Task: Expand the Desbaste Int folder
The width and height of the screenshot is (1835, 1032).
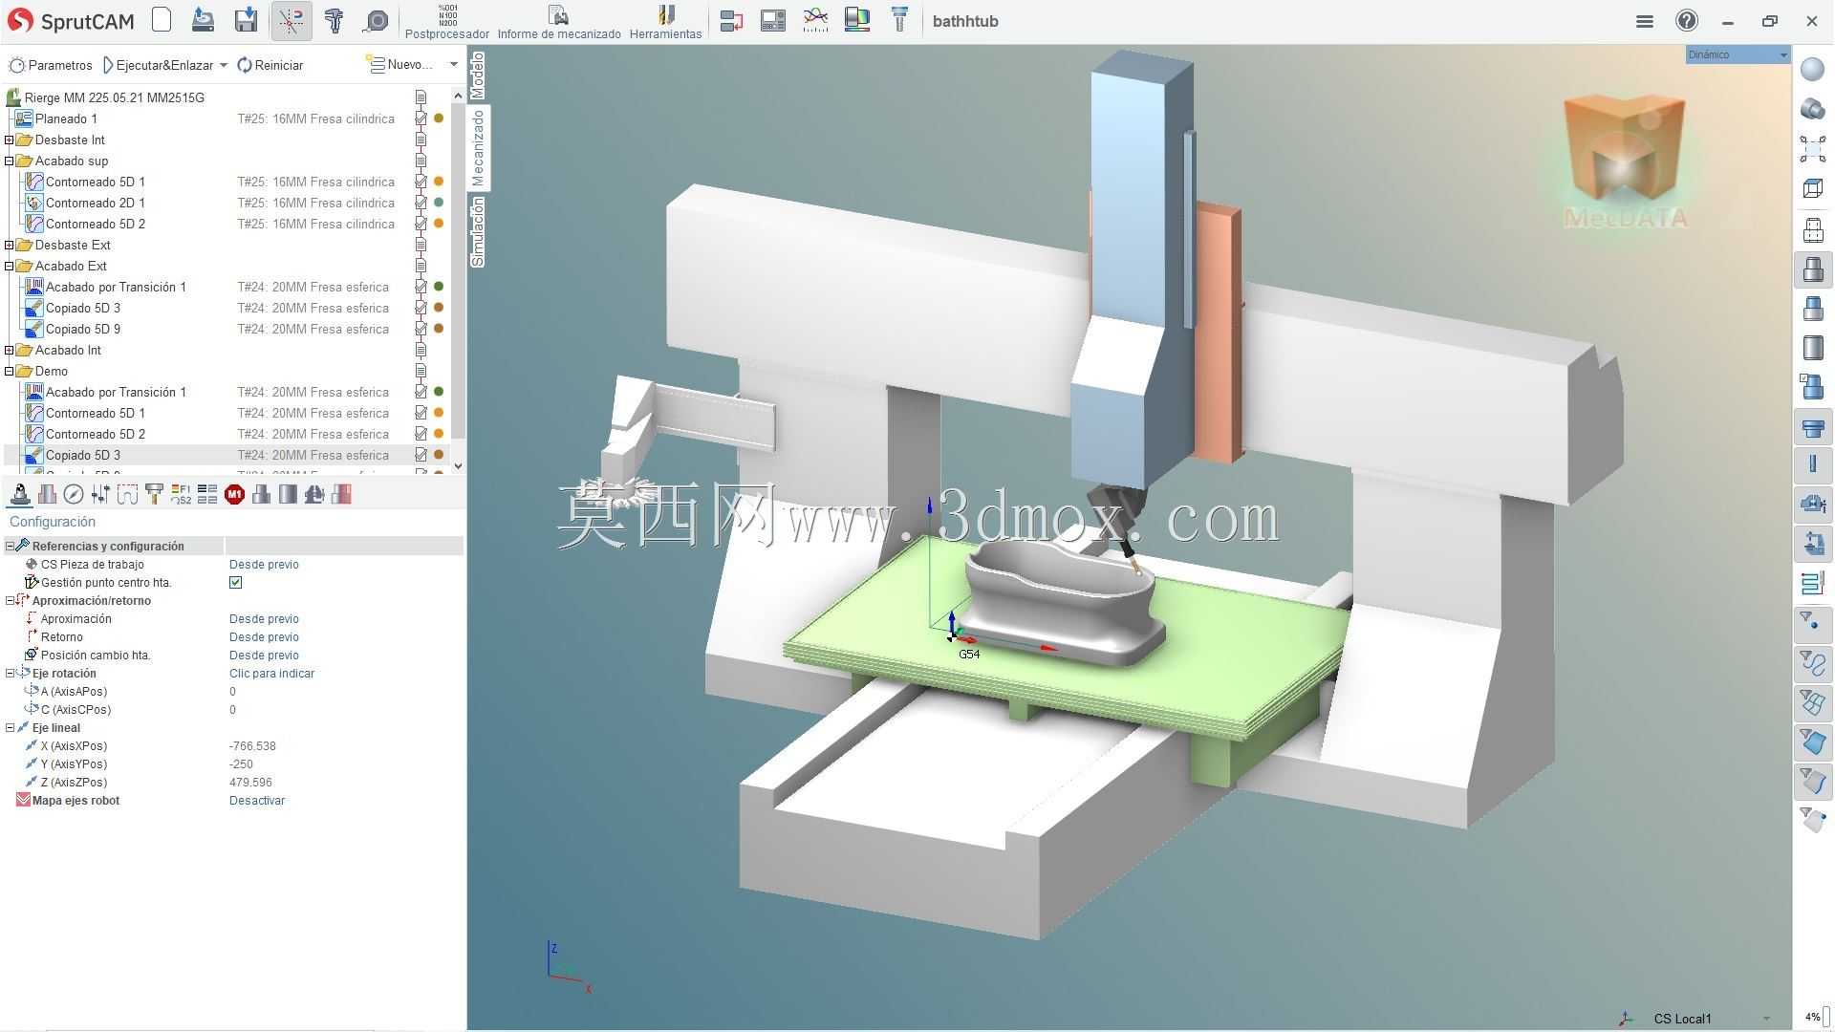Action: 10,140
